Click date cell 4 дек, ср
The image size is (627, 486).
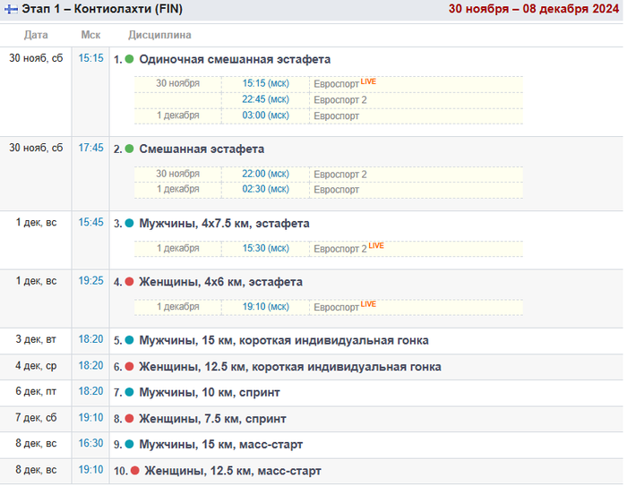pos(36,366)
